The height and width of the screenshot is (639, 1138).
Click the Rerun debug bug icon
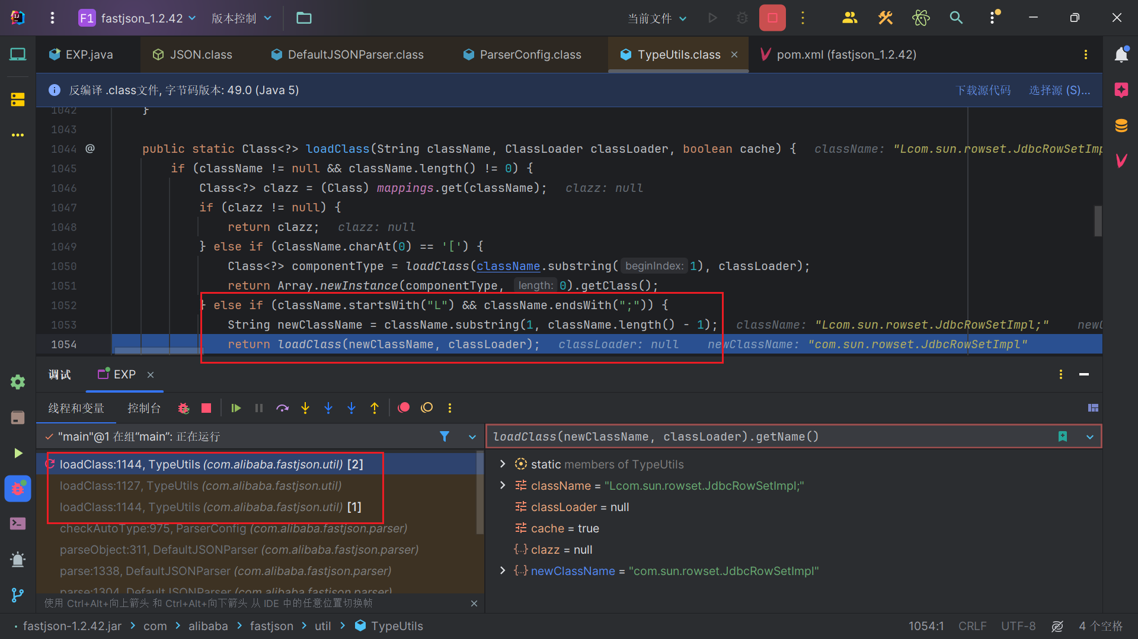[183, 408]
